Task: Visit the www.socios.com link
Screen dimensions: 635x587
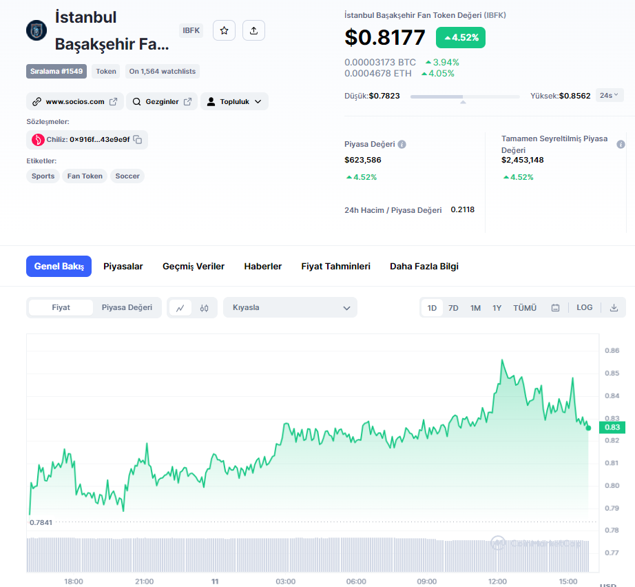Action: tap(75, 101)
